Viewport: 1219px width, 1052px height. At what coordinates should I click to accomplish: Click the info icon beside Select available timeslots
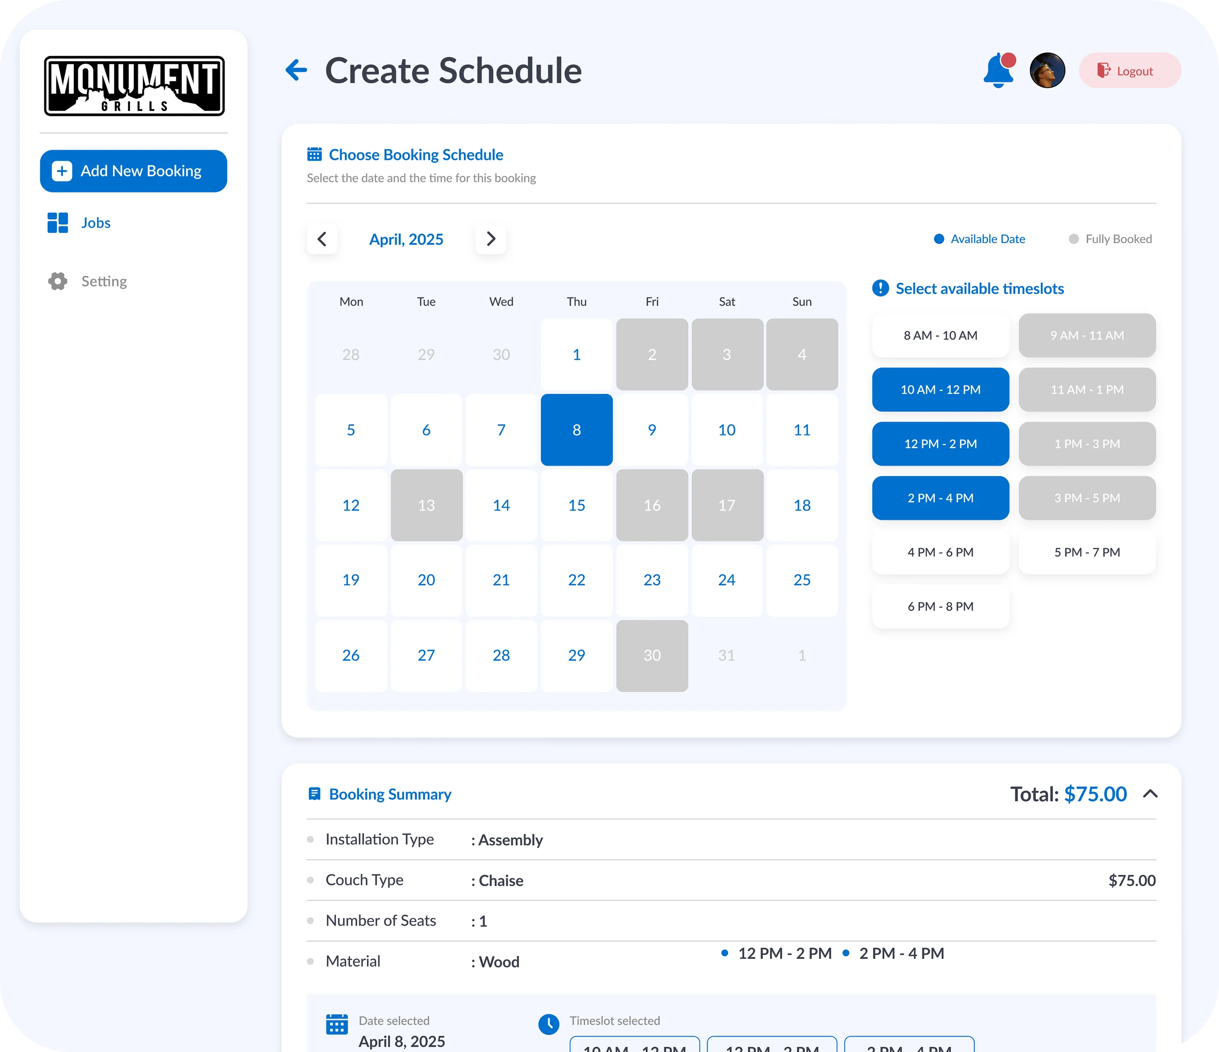[x=880, y=288]
